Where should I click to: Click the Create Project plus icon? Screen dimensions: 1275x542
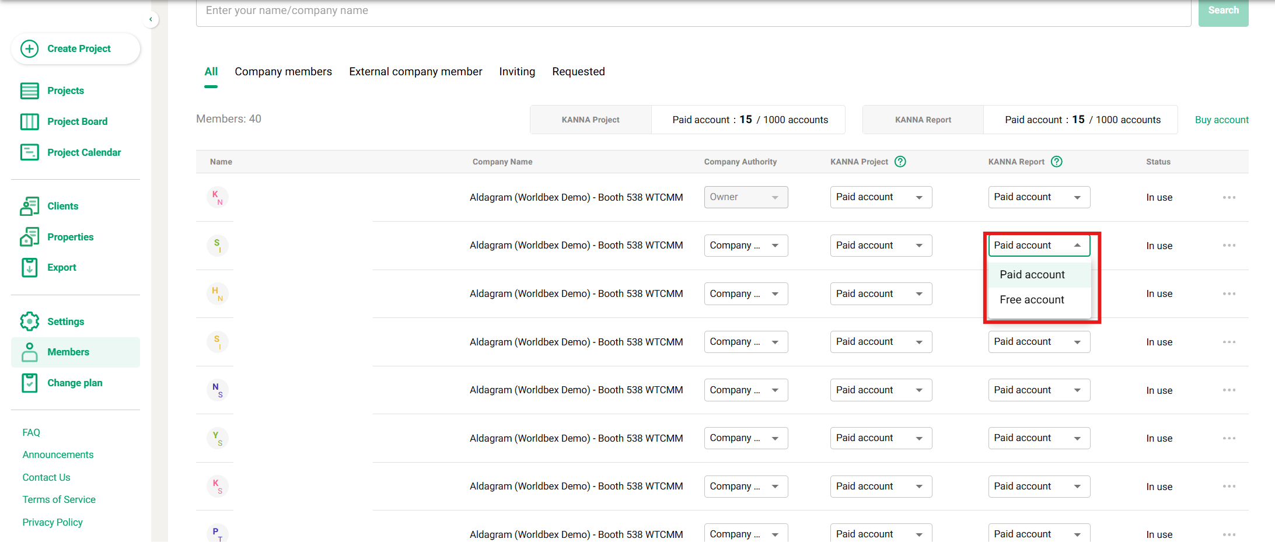coord(30,48)
